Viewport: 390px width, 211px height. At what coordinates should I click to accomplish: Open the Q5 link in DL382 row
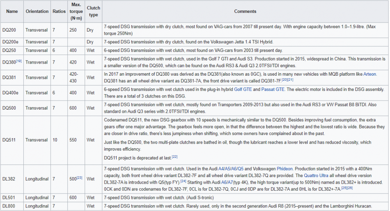pos(241,169)
